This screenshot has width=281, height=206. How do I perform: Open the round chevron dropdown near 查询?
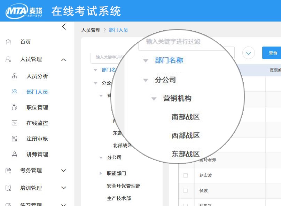[x=248, y=53]
